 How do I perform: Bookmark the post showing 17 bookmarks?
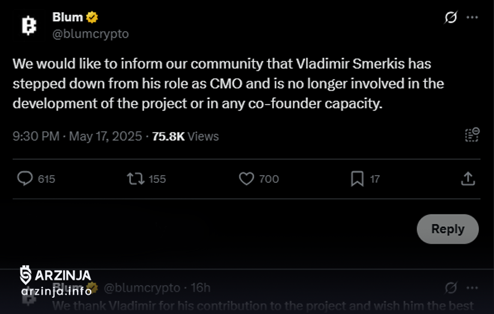tap(357, 179)
